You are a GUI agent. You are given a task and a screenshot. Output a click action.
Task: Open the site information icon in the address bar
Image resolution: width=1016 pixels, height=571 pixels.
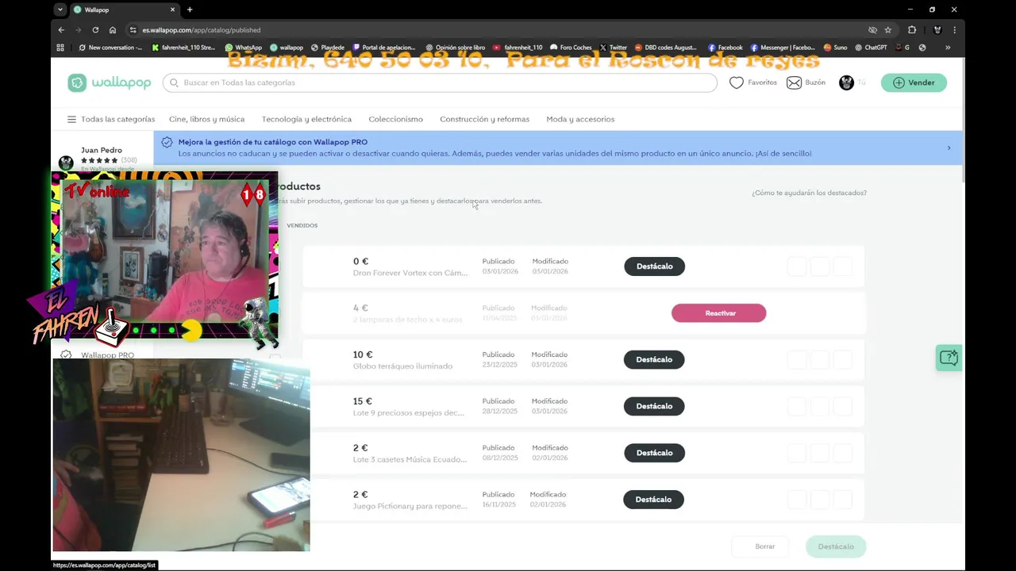pyautogui.click(x=133, y=30)
